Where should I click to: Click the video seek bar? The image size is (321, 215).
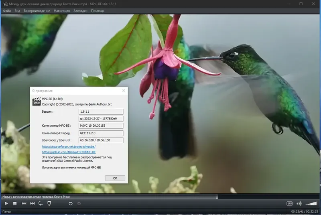[x=160, y=197]
